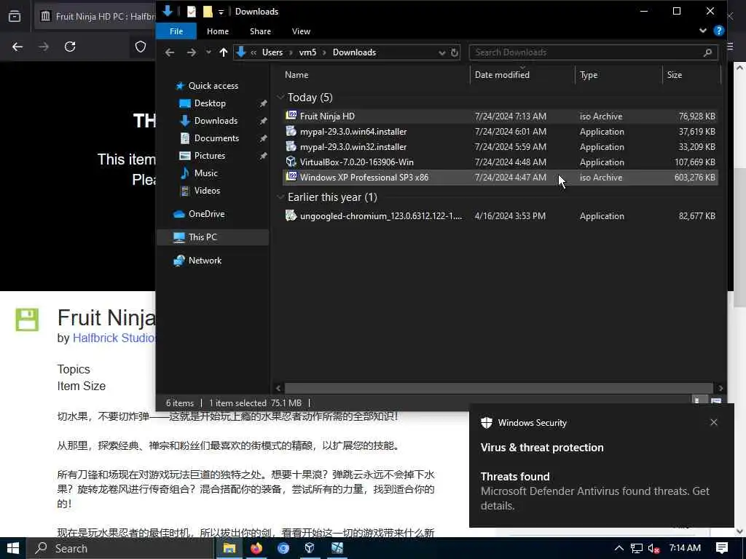Sort files by Date modified column
This screenshot has width=746, height=559.
(x=522, y=75)
